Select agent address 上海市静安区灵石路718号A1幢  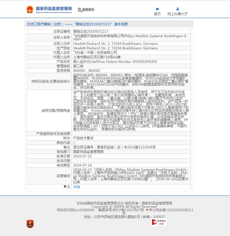pyautogui.click(x=97, y=57)
